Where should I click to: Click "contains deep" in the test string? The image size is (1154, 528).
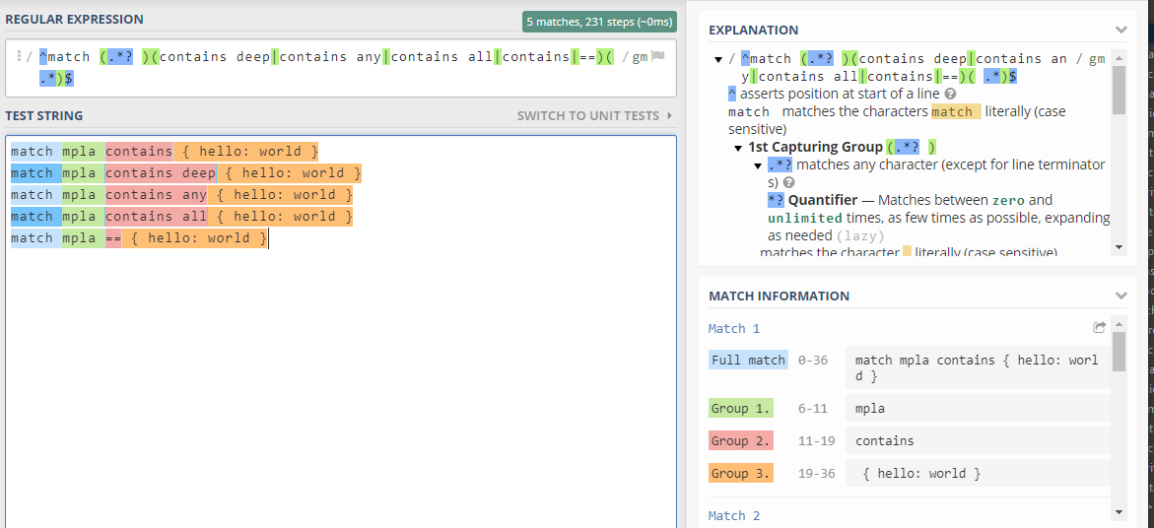(161, 172)
